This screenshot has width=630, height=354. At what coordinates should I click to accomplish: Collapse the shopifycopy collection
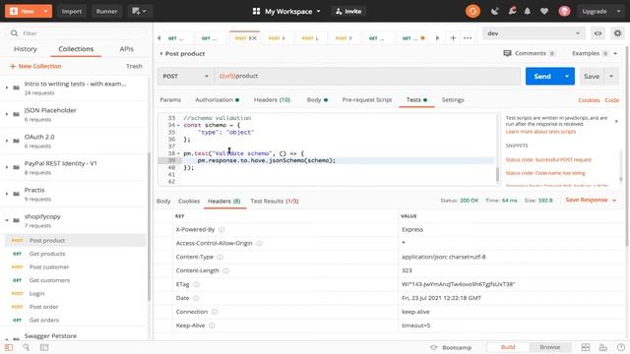point(7,220)
